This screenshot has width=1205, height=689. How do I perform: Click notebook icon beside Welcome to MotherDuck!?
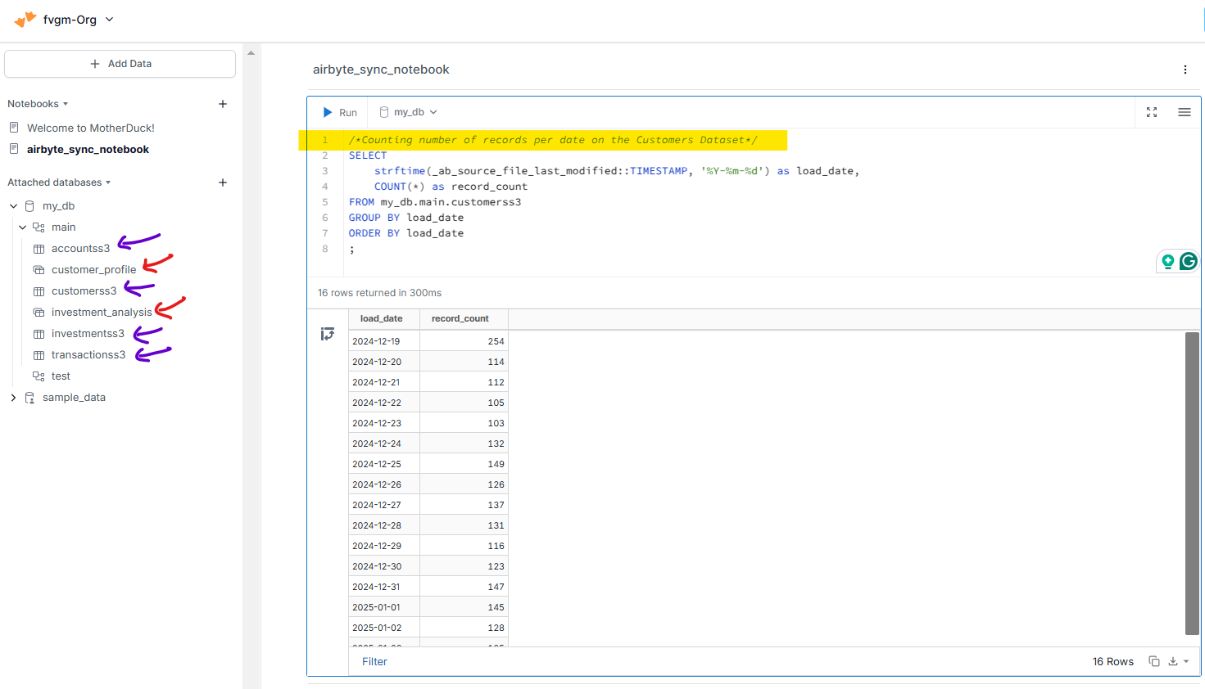[14, 128]
